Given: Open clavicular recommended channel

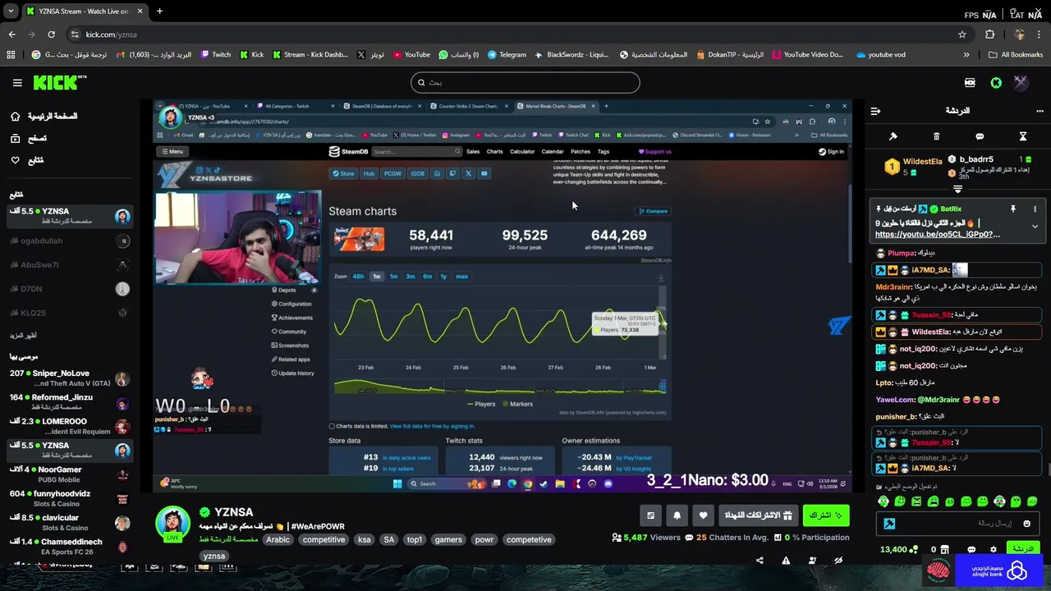Looking at the screenshot, I should click(x=70, y=522).
